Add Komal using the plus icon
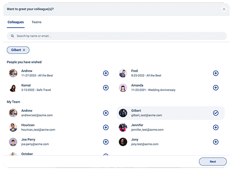The image size is (233, 170). point(105,88)
